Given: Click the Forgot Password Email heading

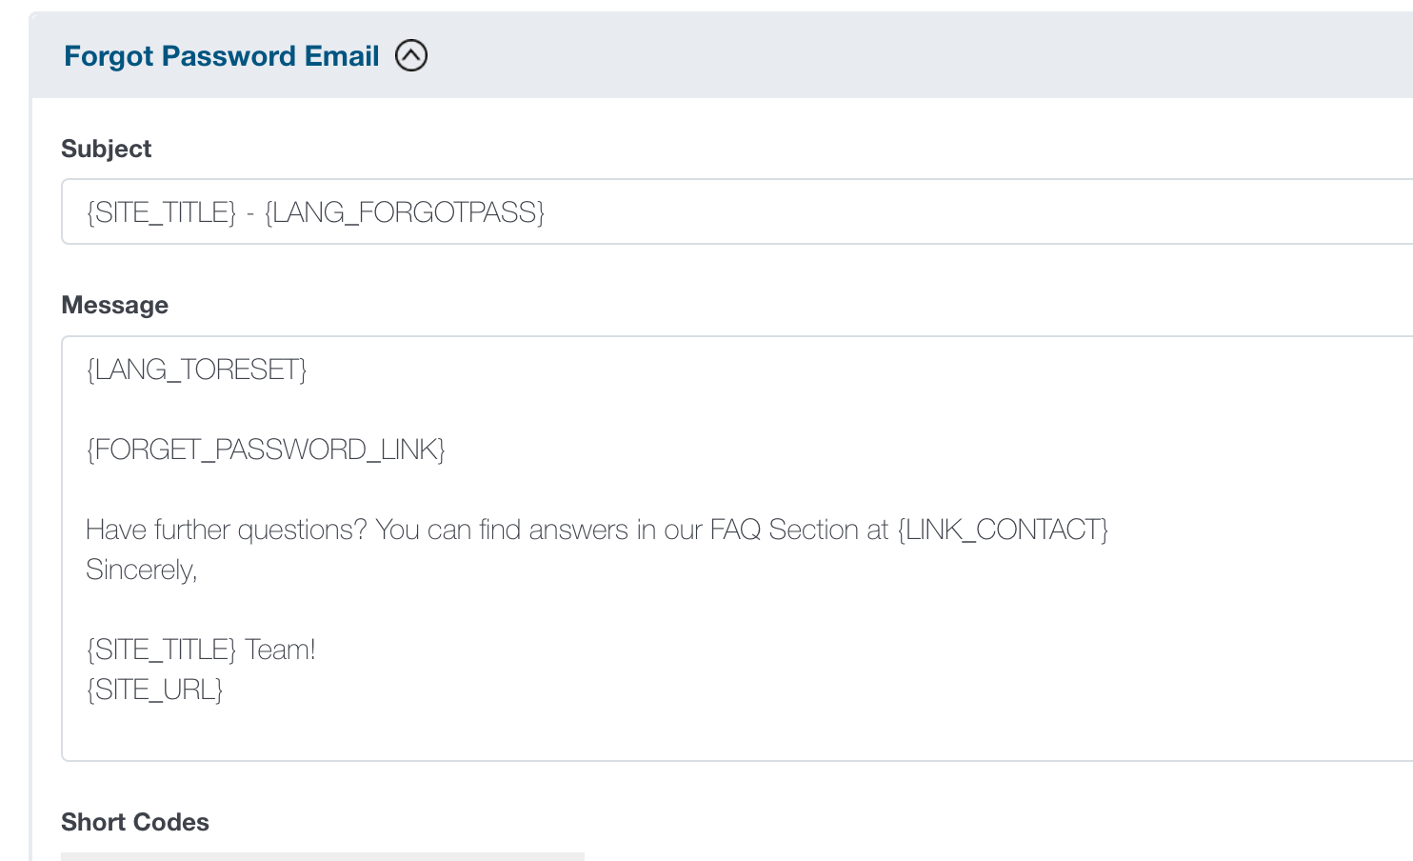Looking at the screenshot, I should [221, 56].
